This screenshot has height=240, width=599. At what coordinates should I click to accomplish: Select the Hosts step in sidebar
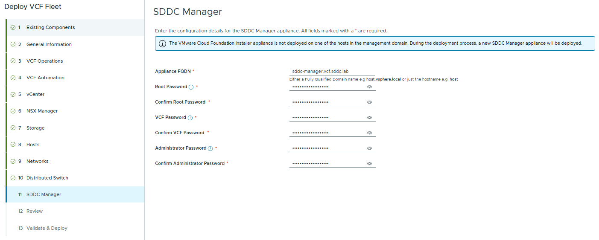pyautogui.click(x=33, y=145)
